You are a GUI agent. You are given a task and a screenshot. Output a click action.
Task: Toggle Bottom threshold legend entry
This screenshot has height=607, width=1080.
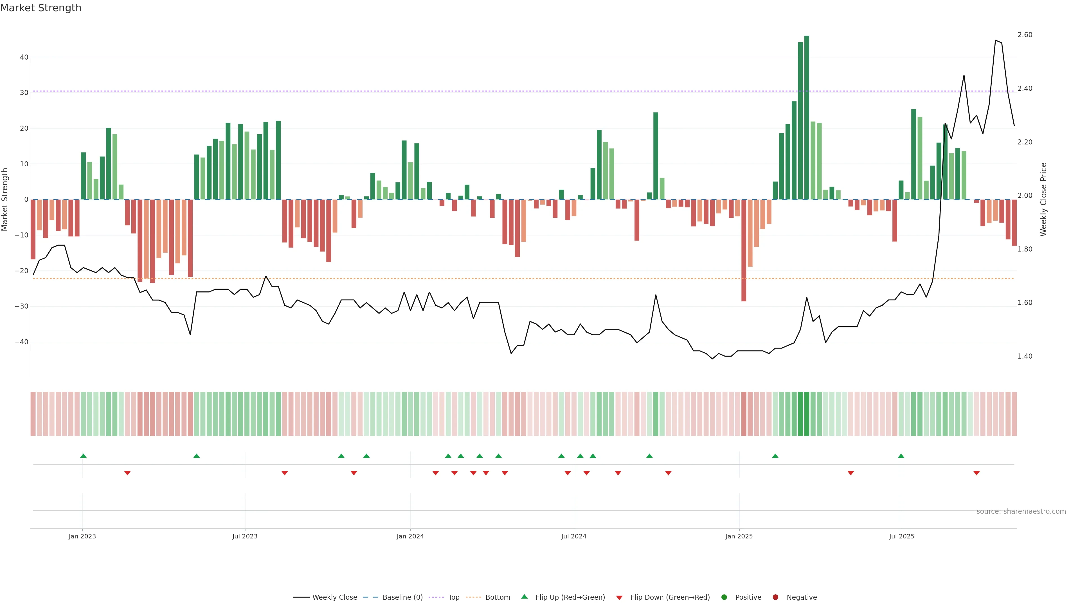(x=497, y=597)
